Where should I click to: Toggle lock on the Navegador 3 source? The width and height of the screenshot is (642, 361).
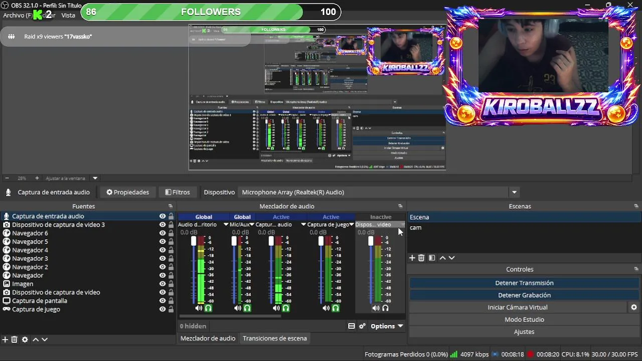[171, 259]
